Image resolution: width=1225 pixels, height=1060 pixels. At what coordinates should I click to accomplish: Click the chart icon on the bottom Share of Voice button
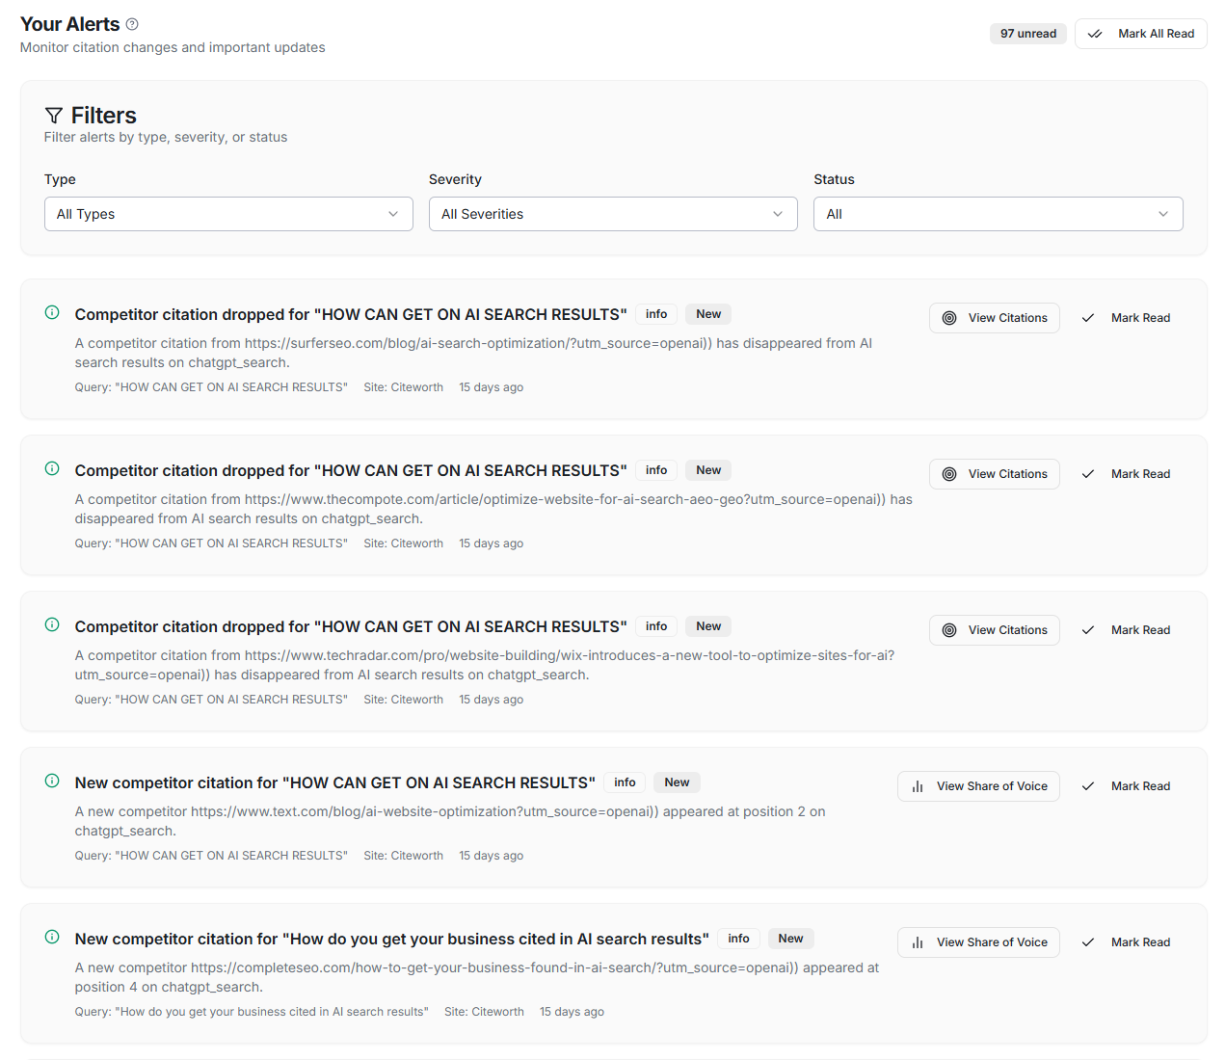pyautogui.click(x=917, y=942)
